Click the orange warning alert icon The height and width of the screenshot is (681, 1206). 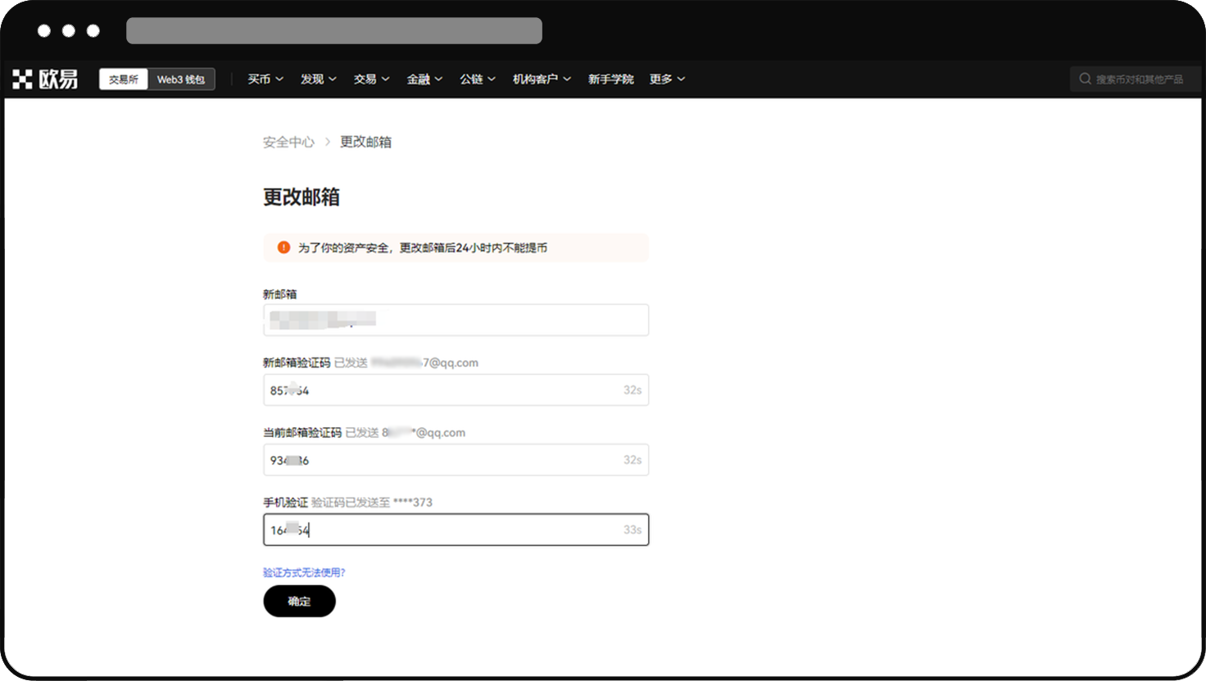click(283, 247)
